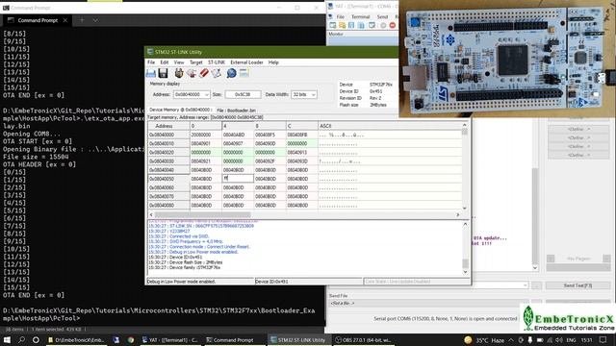Image resolution: width=616 pixels, height=346 pixels.
Task: Click YAT fourth blue toolbar icon
Action: click(x=361, y=26)
